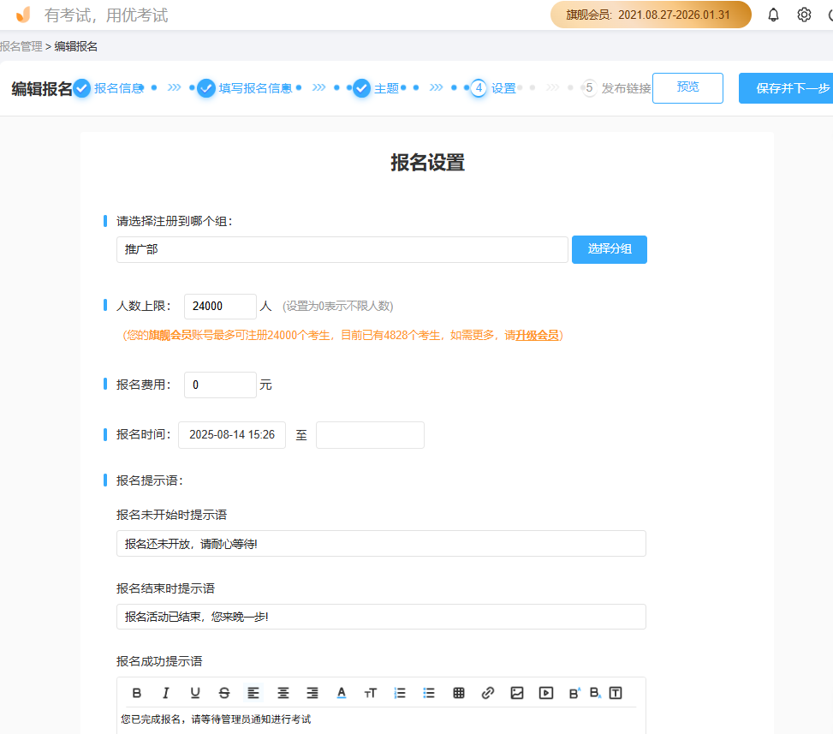This screenshot has width=833, height=734.
Task: Toggle underline formatting
Action: click(195, 693)
